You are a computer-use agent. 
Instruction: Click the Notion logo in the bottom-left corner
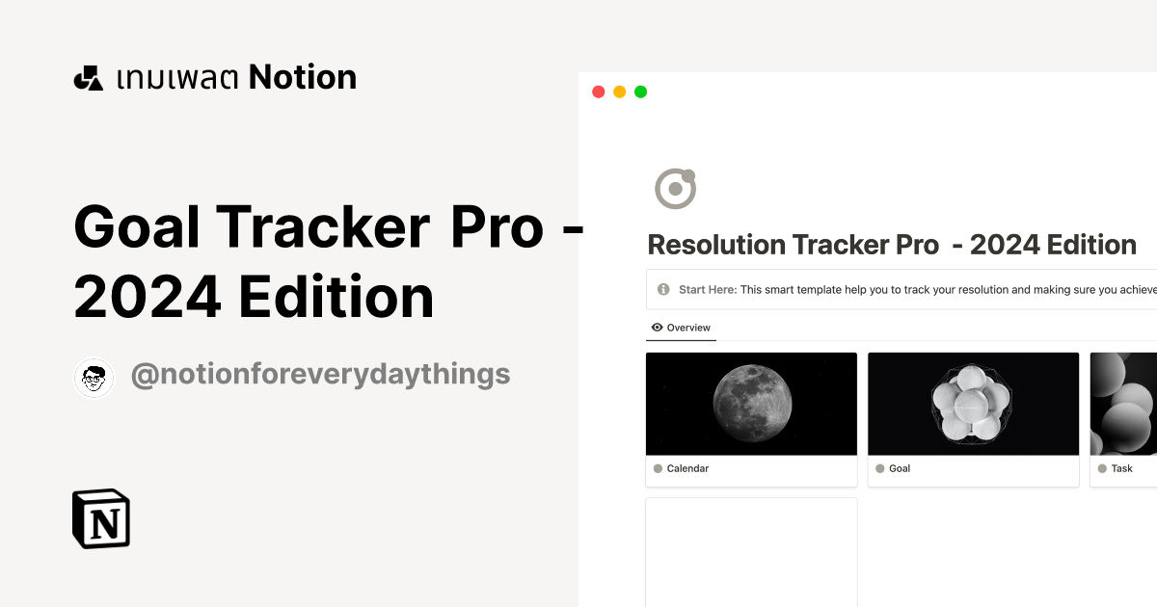coord(100,518)
